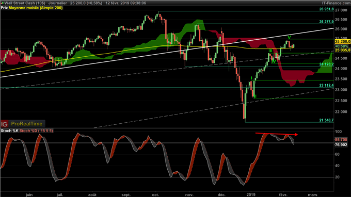Click the mars month label

tap(312, 195)
